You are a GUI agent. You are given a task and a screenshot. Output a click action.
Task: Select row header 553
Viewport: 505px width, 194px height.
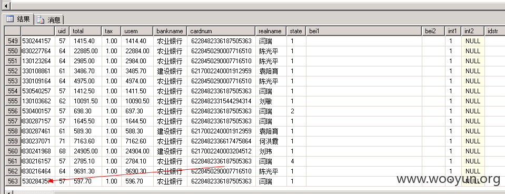(x=13, y=81)
